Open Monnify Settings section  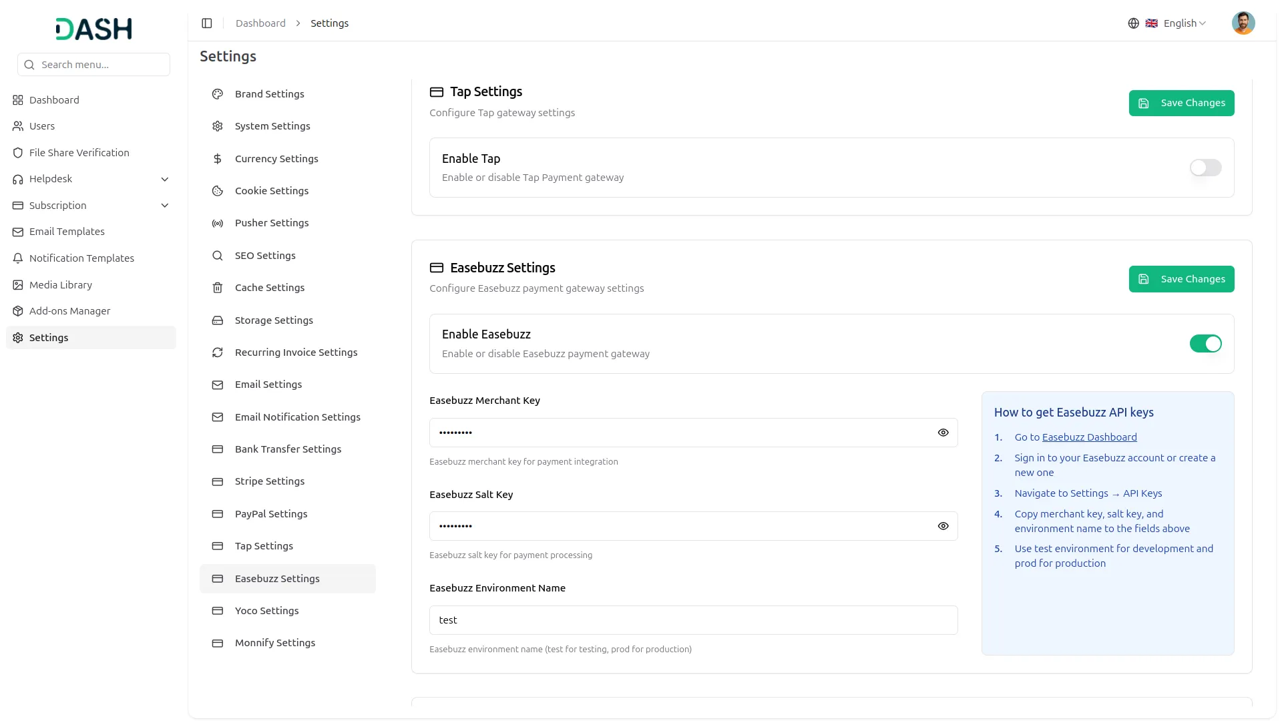288,643
